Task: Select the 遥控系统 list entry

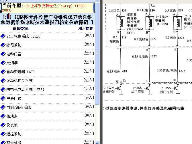Action: pyautogui.click(x=14, y=134)
